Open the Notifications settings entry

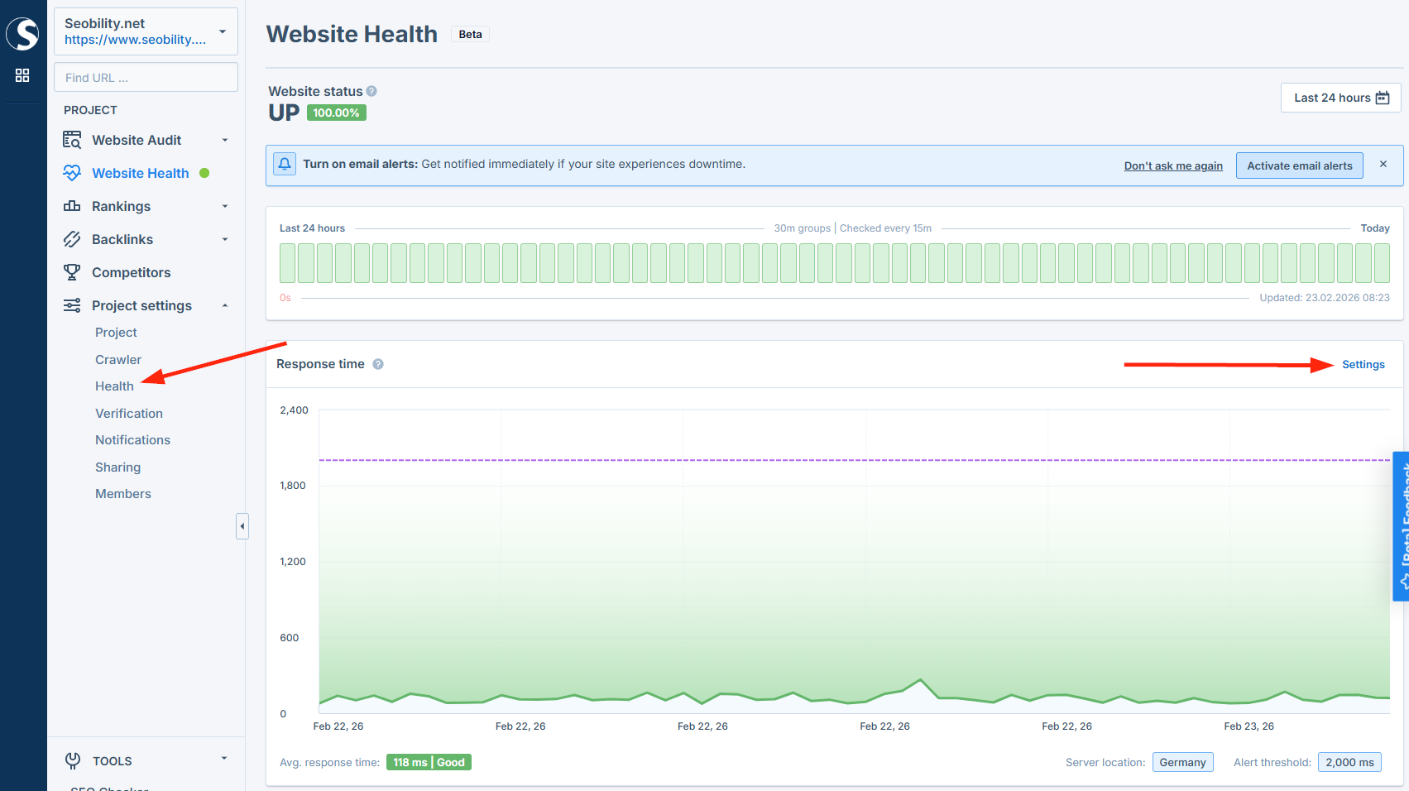[132, 439]
